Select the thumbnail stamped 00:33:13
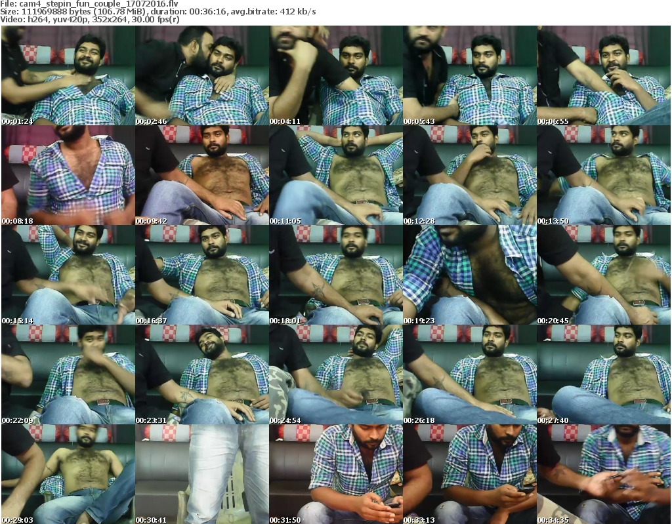The height and width of the screenshot is (524, 672). tap(470, 474)
